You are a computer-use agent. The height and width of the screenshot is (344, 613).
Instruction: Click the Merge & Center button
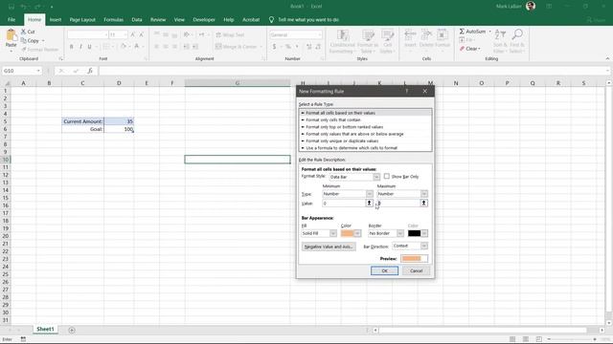(238, 47)
